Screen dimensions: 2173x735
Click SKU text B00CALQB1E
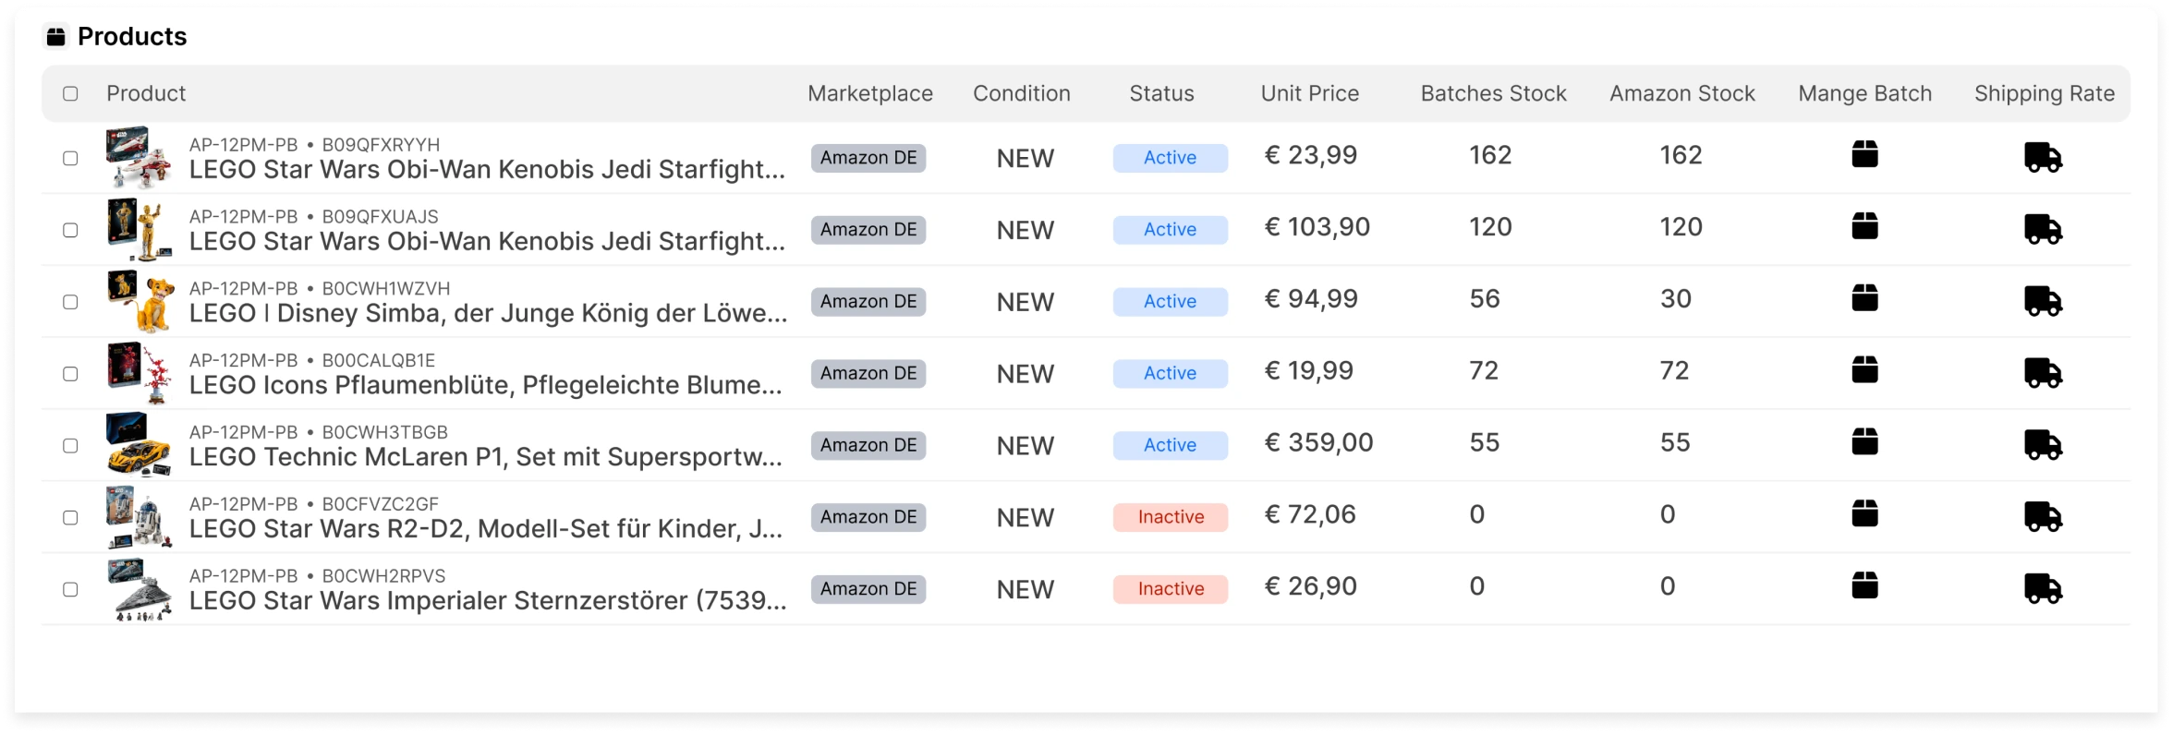click(378, 360)
